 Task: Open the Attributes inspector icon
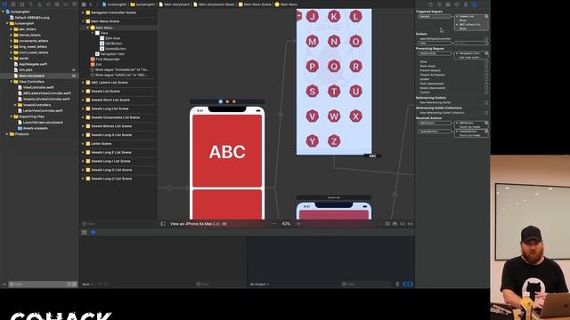coord(457,4)
